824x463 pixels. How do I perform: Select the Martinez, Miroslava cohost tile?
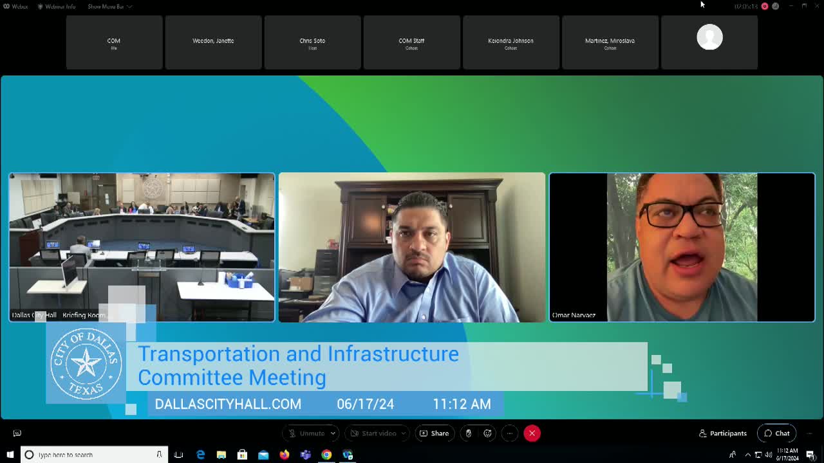tap(610, 42)
